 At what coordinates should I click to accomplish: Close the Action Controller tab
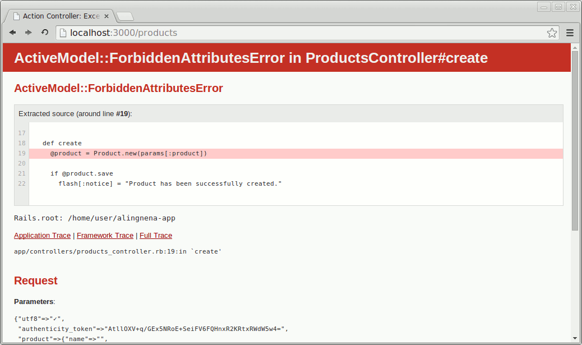pos(107,16)
